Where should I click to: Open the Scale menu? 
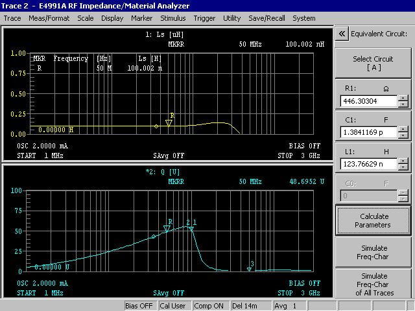(85, 18)
